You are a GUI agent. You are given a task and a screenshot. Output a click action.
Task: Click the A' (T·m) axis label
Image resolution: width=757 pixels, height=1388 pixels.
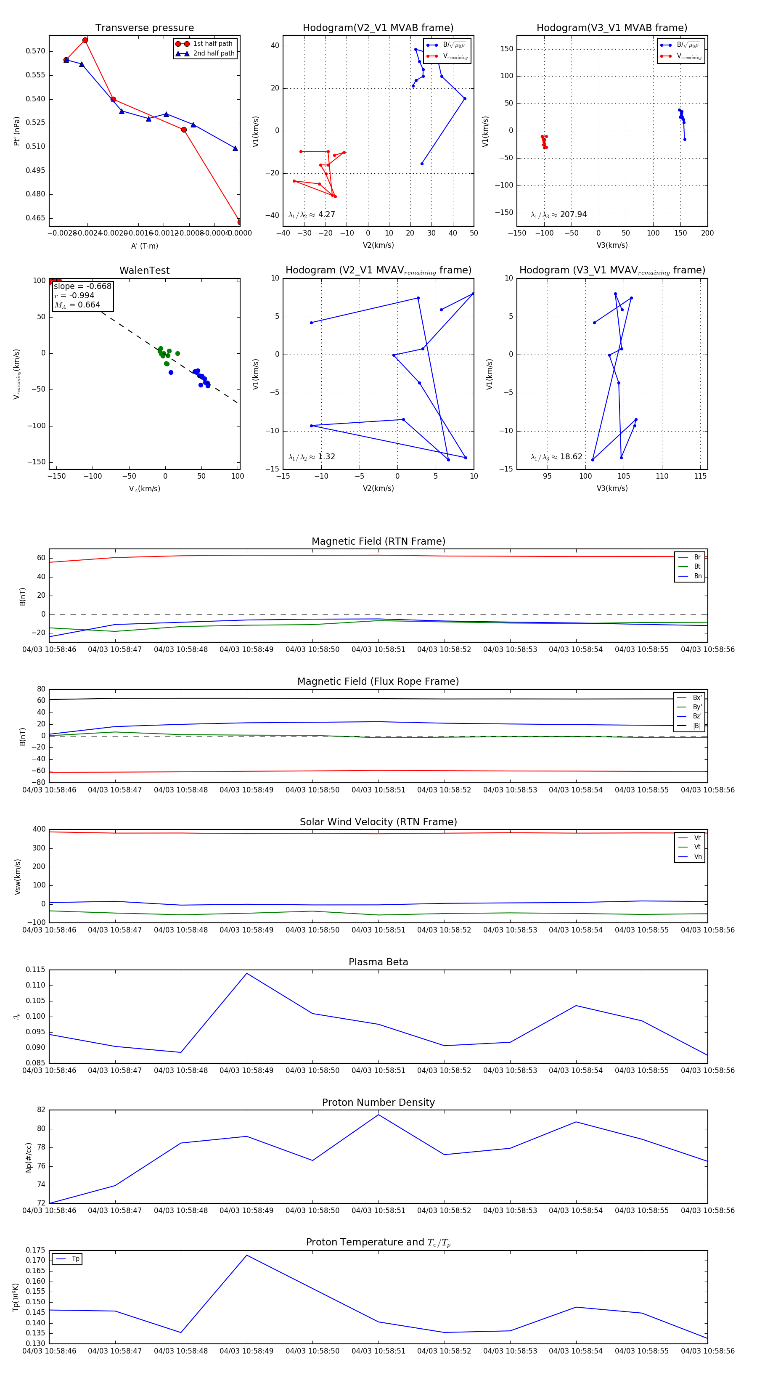144,246
